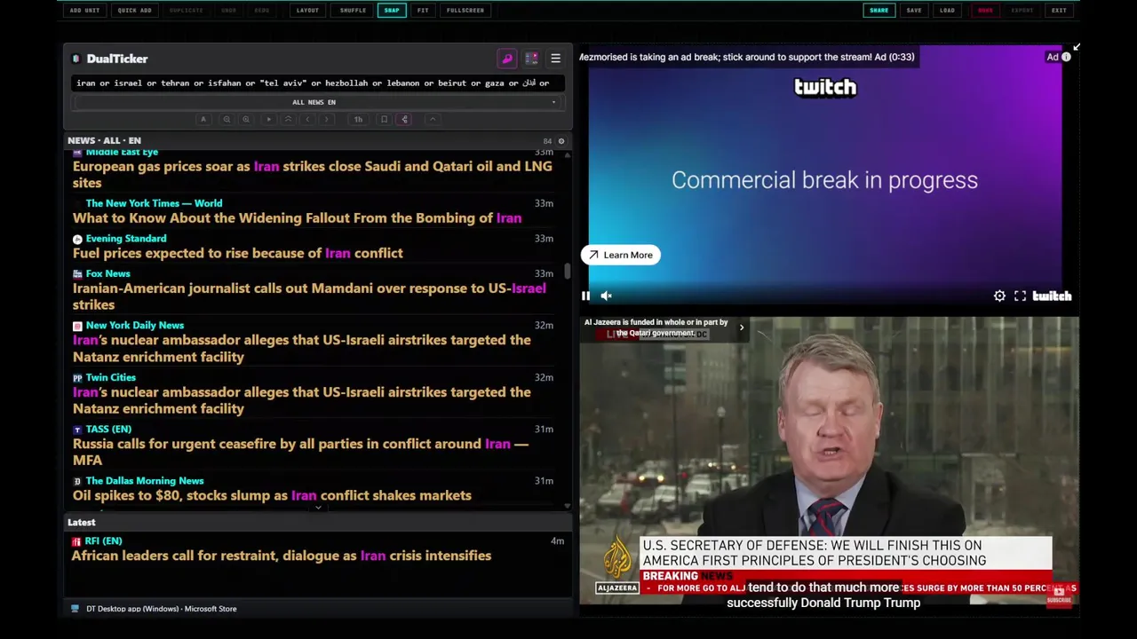Click the Twin Cities source label

pyautogui.click(x=111, y=378)
